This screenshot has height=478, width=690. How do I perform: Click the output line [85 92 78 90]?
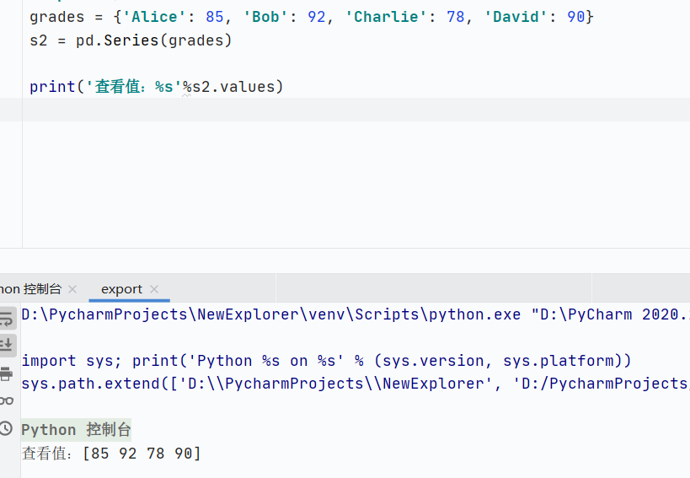(x=111, y=454)
